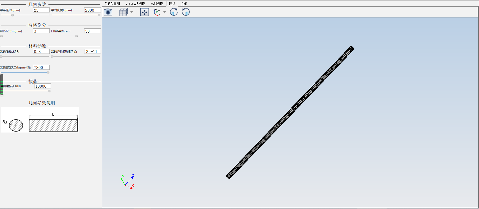
Task: Open the axis orientation dropdown arrow
Action: [x=165, y=12]
